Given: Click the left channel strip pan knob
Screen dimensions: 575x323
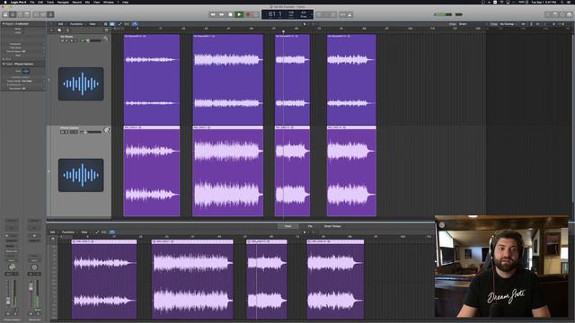Looking at the screenshot, I should pos(12,267).
